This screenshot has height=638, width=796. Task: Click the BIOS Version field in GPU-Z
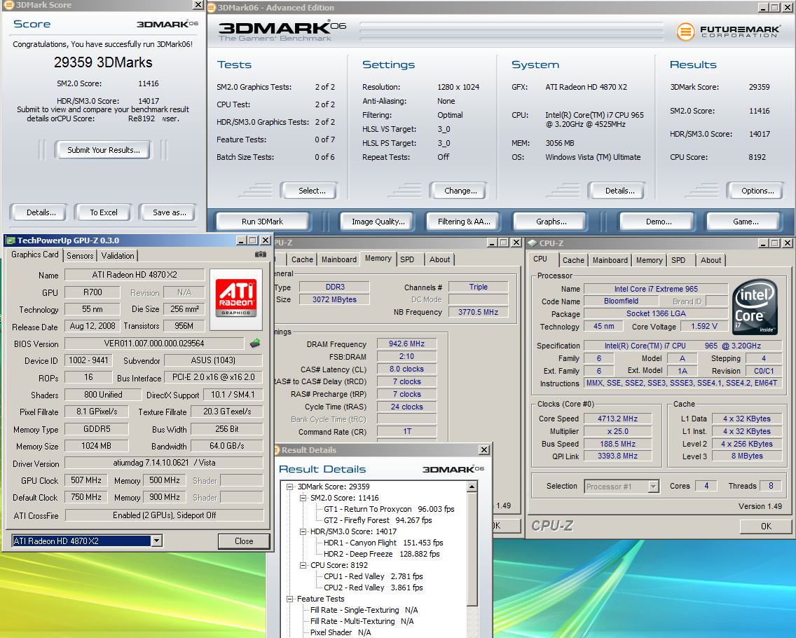coord(154,344)
